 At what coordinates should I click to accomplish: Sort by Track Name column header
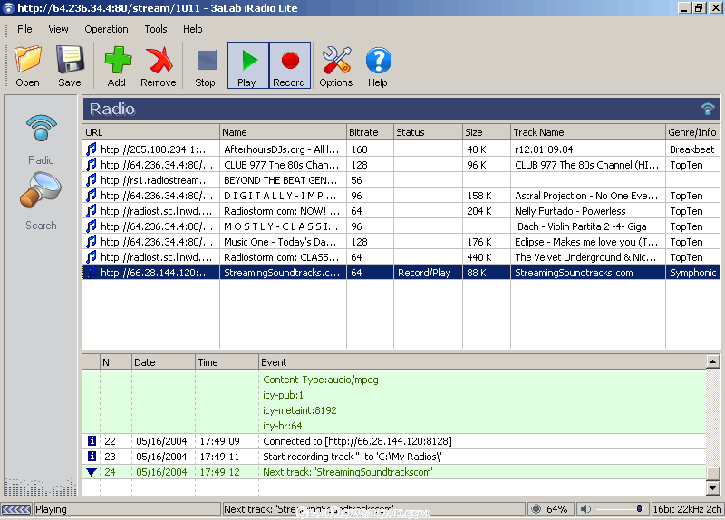click(588, 132)
